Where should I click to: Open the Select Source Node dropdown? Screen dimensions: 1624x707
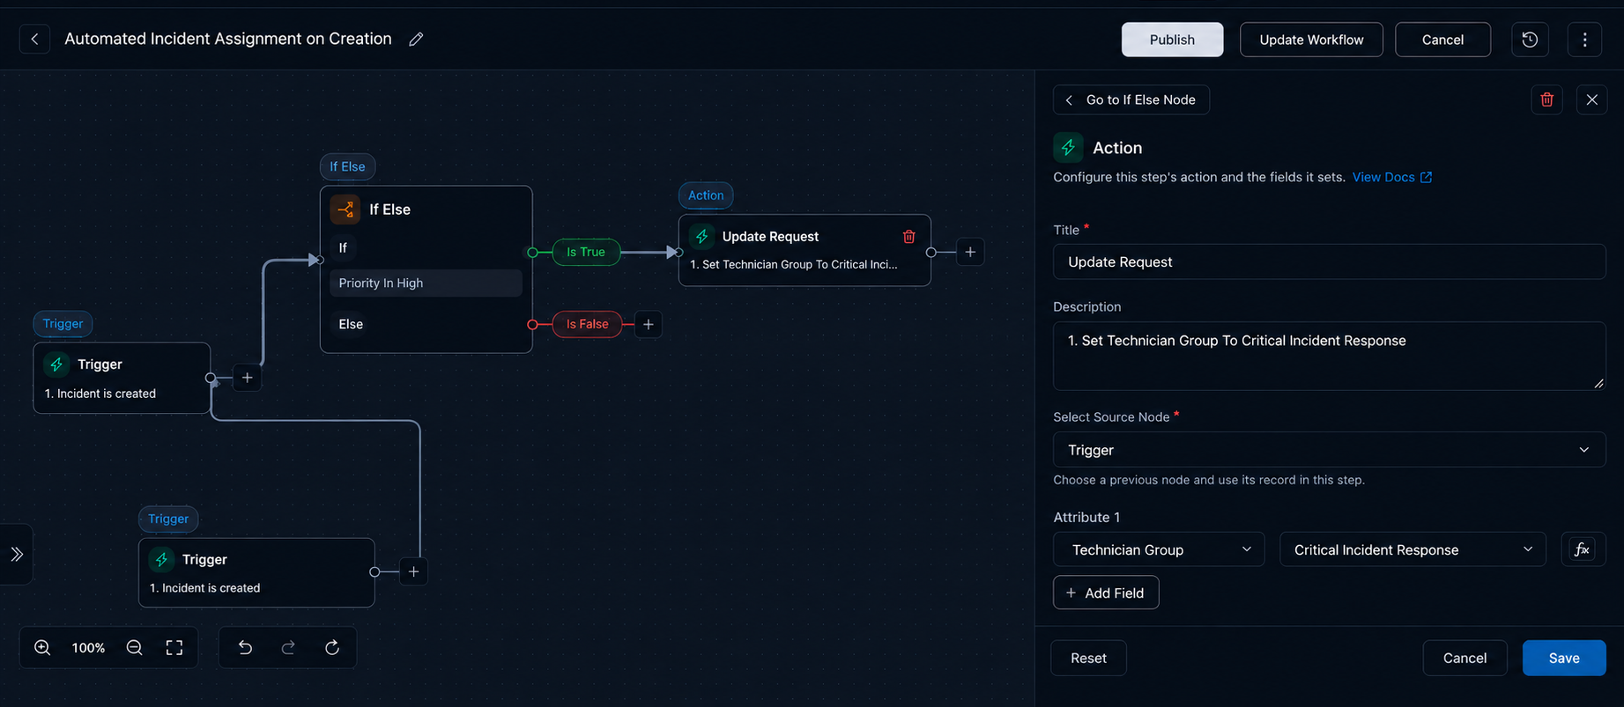coord(1329,450)
